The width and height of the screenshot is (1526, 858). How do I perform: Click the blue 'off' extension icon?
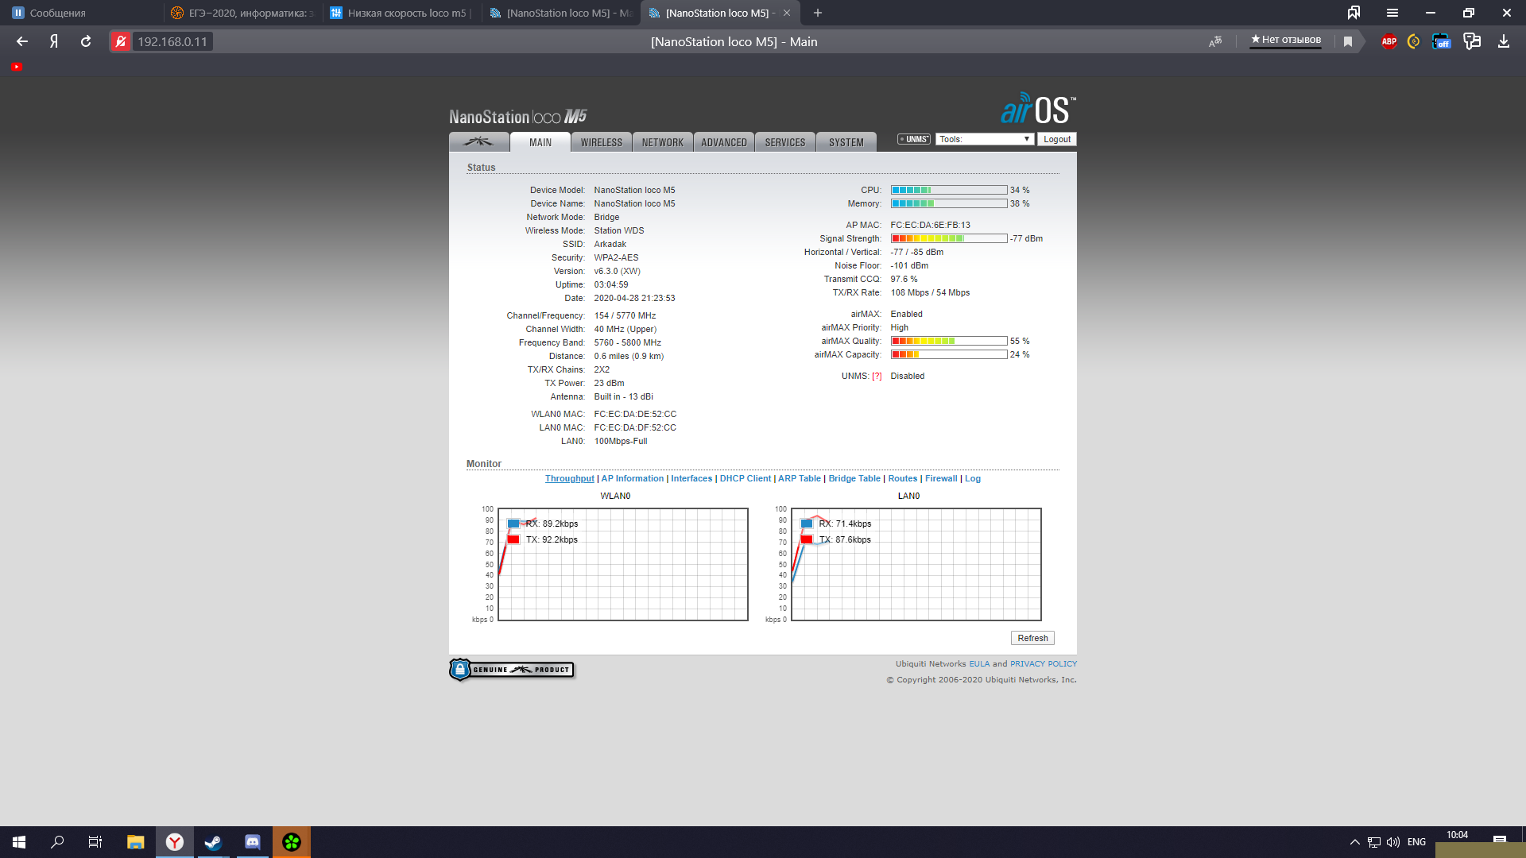1441,41
